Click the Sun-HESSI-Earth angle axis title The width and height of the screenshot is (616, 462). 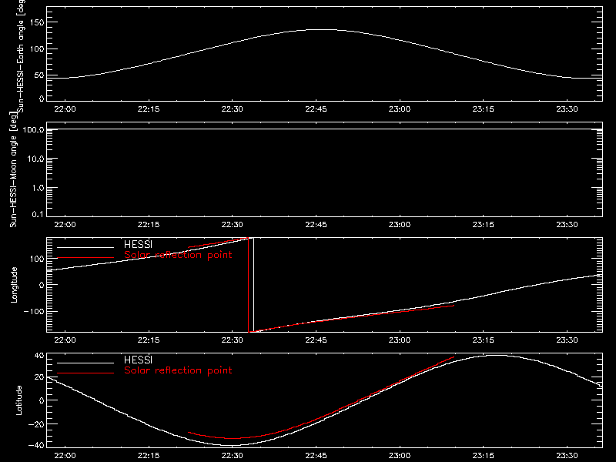point(21,55)
